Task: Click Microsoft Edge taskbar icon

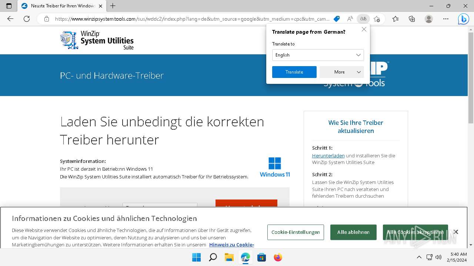Action: [x=245, y=257]
